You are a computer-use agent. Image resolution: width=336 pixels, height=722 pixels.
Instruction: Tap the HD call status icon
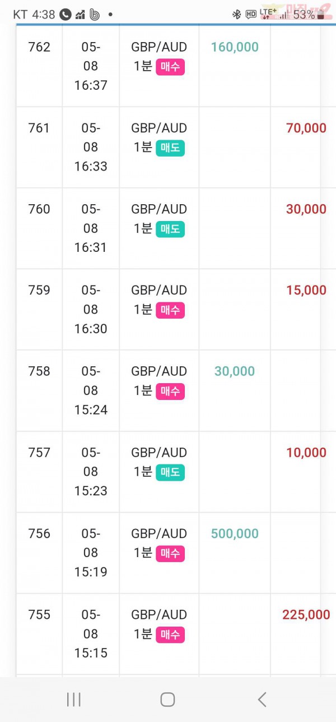point(251,15)
